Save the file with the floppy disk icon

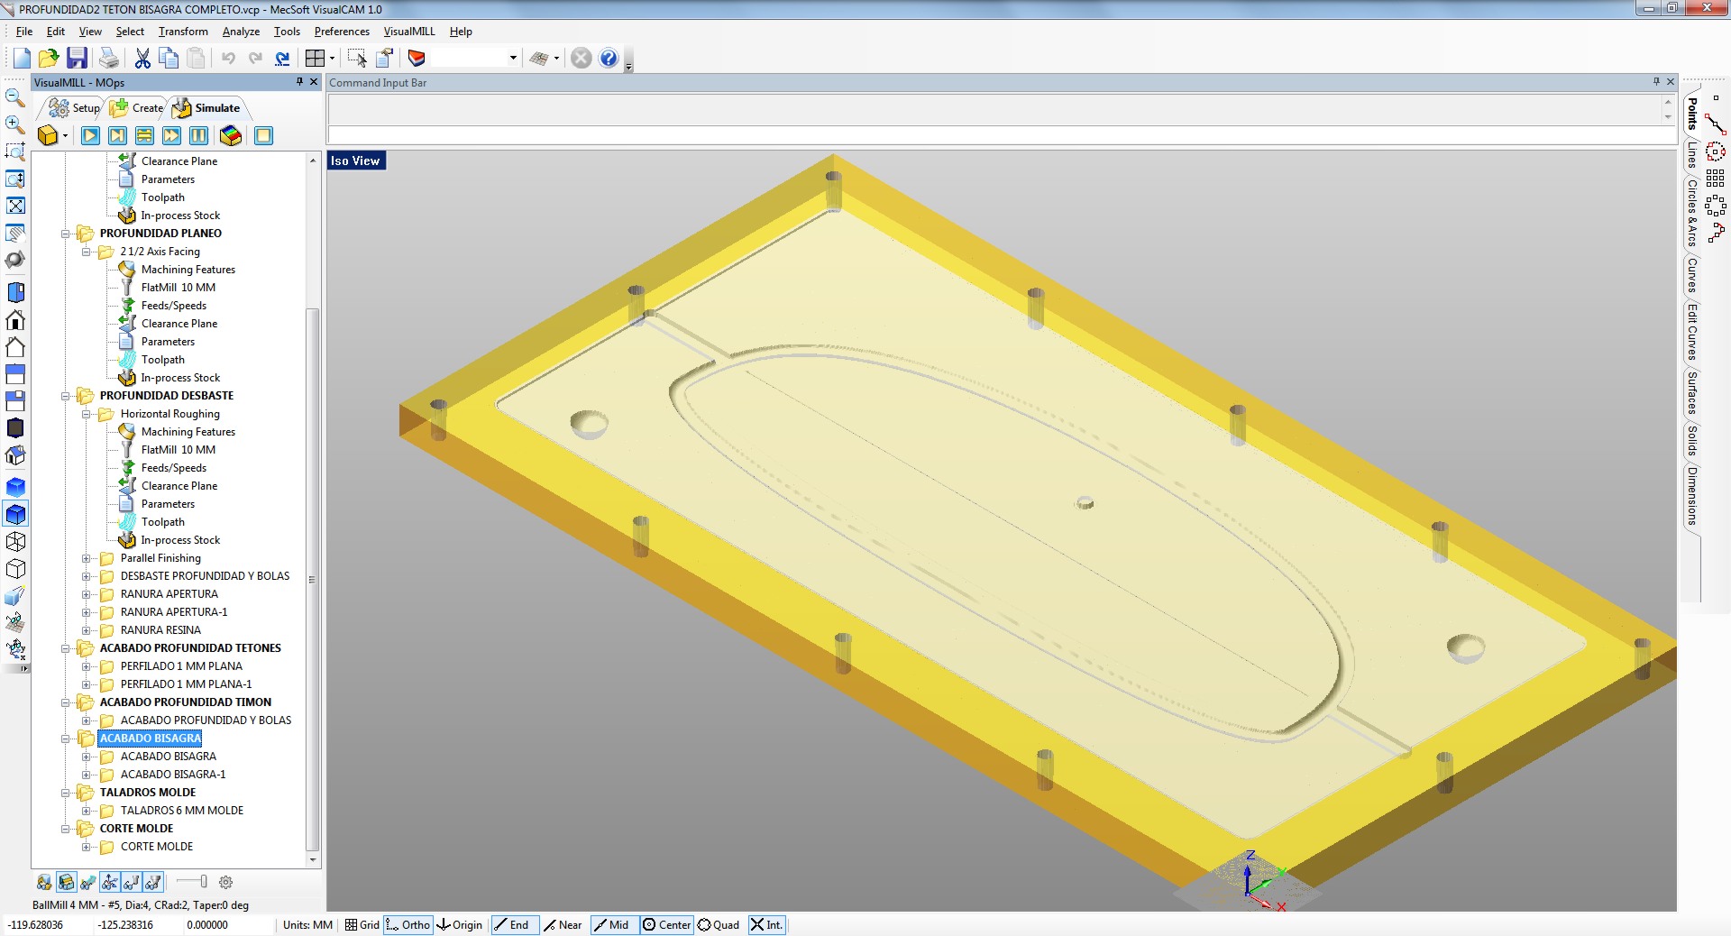[78, 59]
